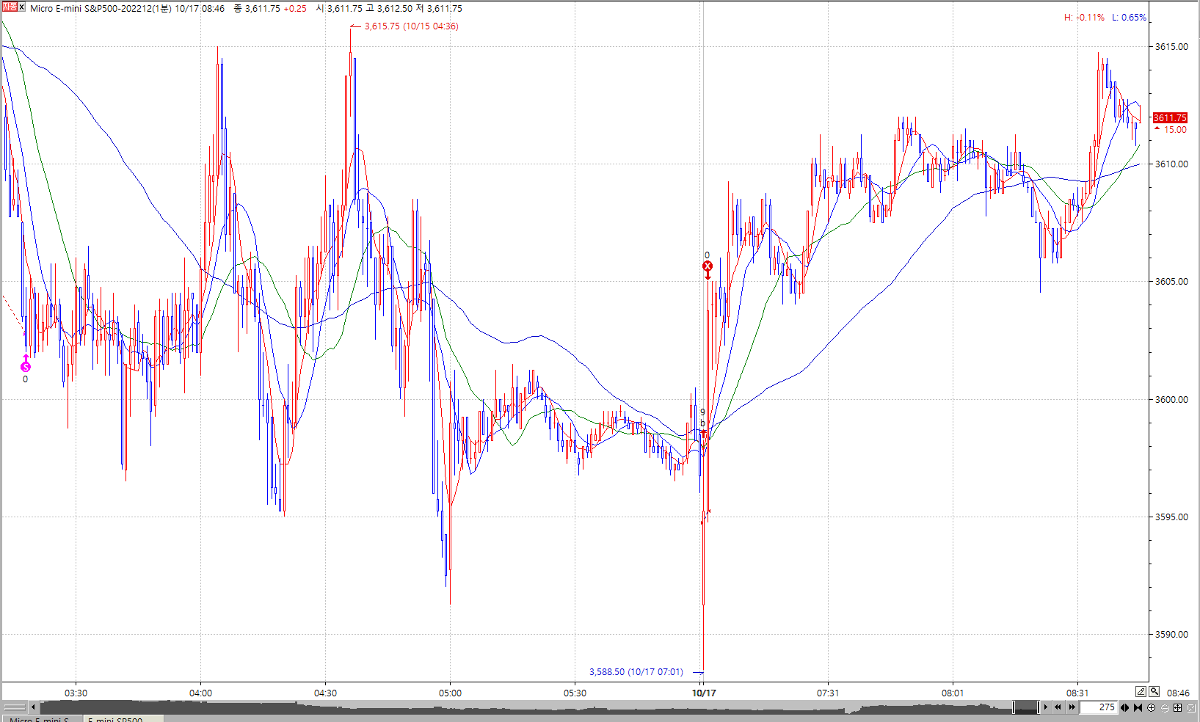The height and width of the screenshot is (722, 1200).
Task: Click the magenta S sell signal marker
Action: pyautogui.click(x=26, y=366)
